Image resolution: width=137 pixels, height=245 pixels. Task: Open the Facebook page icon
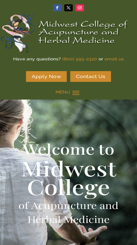pyautogui.click(x=57, y=8)
